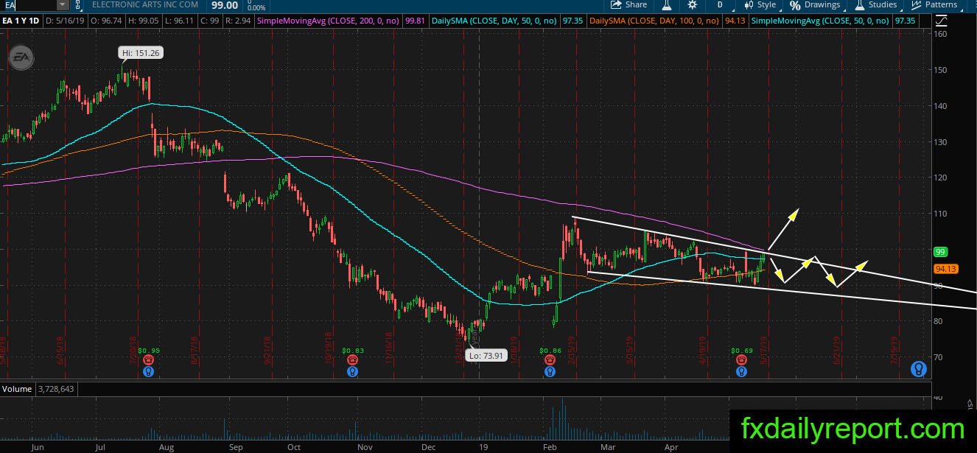This screenshot has height=453, width=977.
Task: Open the Patterns menu
Action: (x=935, y=4)
